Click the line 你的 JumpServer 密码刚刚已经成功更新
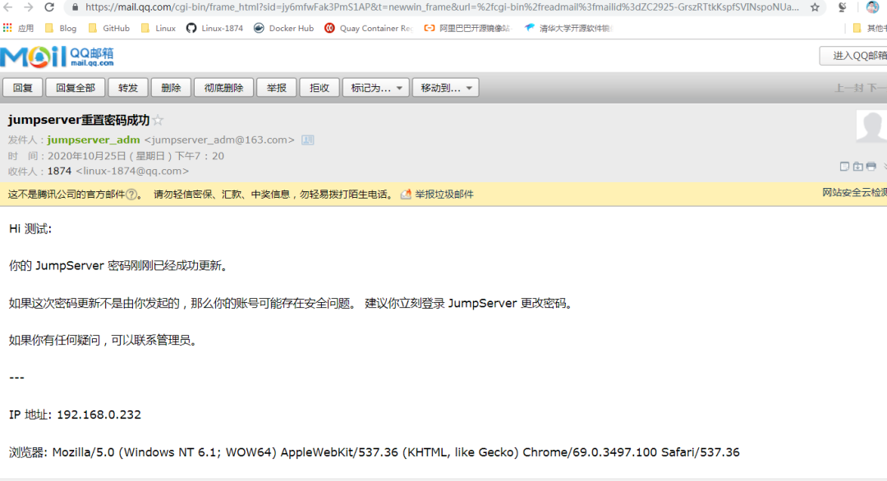The width and height of the screenshot is (887, 481). pyautogui.click(x=119, y=266)
